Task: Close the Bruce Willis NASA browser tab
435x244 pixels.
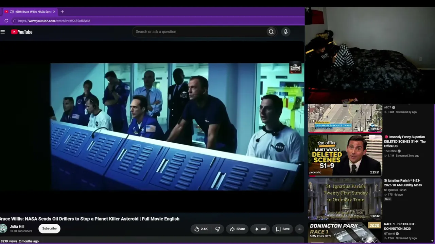Action: pyautogui.click(x=54, y=12)
